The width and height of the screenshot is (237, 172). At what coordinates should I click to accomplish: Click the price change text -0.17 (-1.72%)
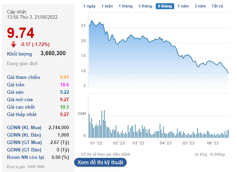click(x=35, y=44)
